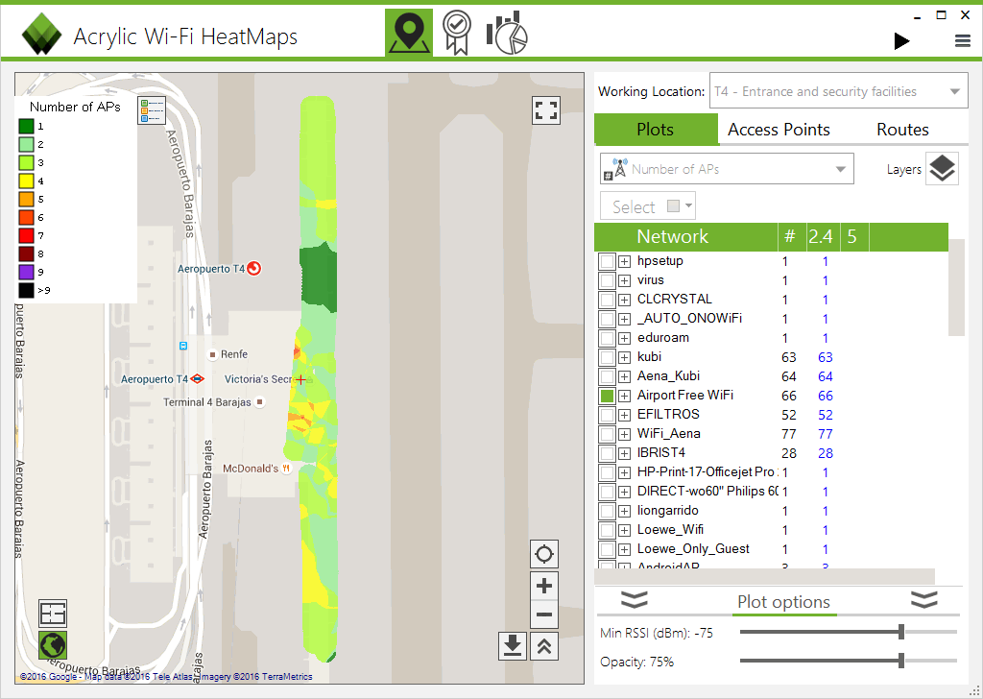983x699 pixels.
Task: Sort by the 2.4 column header
Action: [822, 236]
